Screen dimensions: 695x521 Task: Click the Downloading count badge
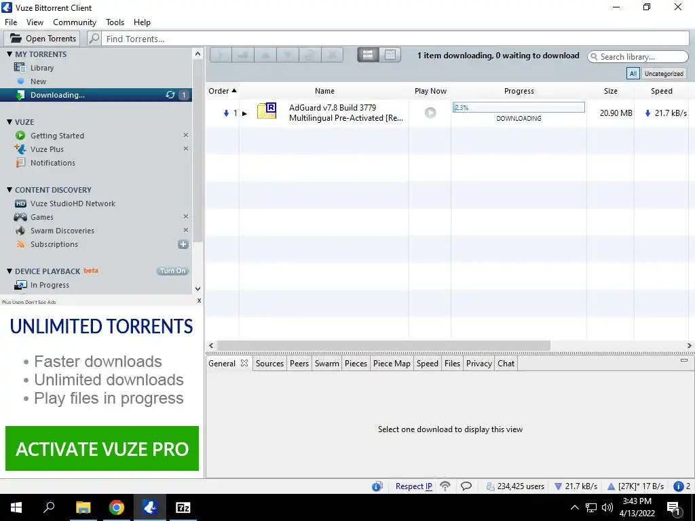point(184,95)
